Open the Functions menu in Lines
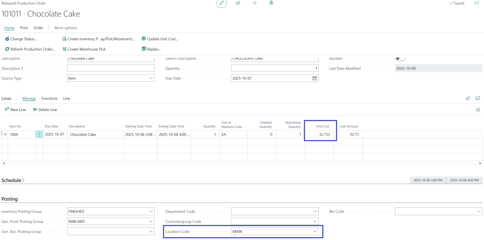The width and height of the screenshot is (484, 240). (x=49, y=98)
